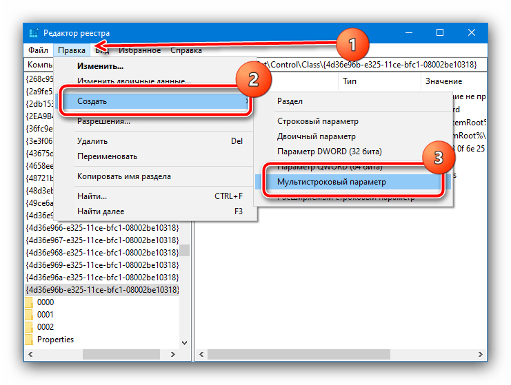Choose Найти далее menu entry
The height and width of the screenshot is (385, 511).
point(154,211)
